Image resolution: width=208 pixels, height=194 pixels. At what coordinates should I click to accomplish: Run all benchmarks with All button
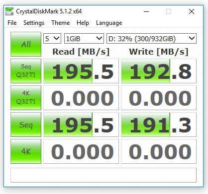point(26,44)
